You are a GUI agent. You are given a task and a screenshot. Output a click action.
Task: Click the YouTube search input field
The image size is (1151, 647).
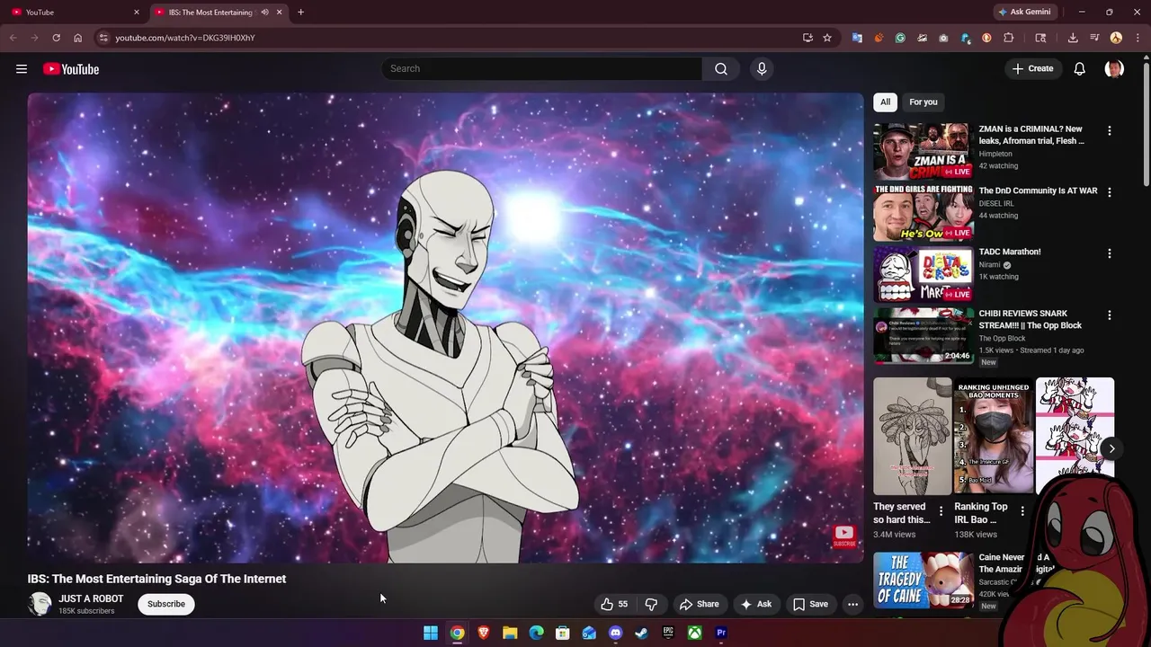point(542,69)
